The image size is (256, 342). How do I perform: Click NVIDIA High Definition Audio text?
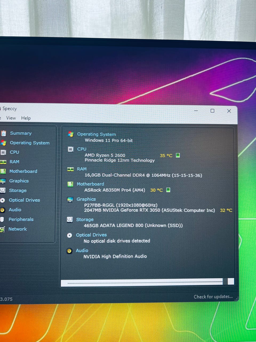pos(115,256)
